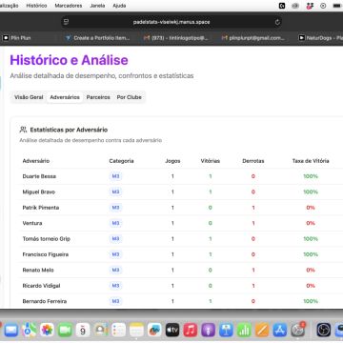The image size is (343, 343).
Task: Open the App Store dock icon
Action: coord(280,331)
